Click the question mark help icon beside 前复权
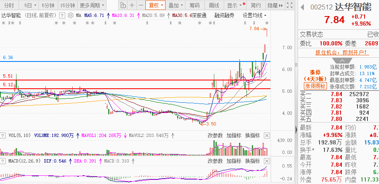379x184 pixels. 62,15
